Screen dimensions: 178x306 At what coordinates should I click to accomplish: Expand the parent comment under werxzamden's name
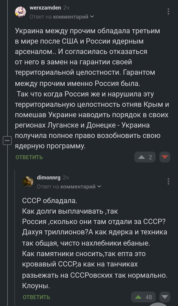pos(71,16)
